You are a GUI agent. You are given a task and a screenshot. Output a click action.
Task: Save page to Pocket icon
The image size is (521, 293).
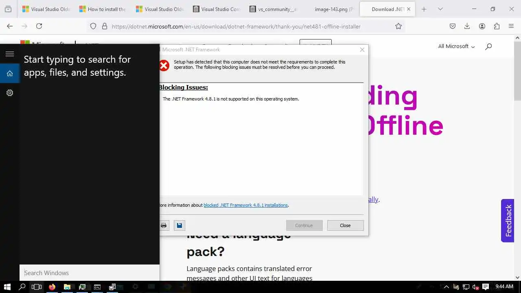[452, 26]
